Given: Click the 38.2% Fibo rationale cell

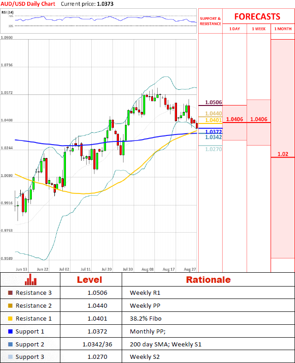Looking at the screenshot, I should (x=145, y=319).
